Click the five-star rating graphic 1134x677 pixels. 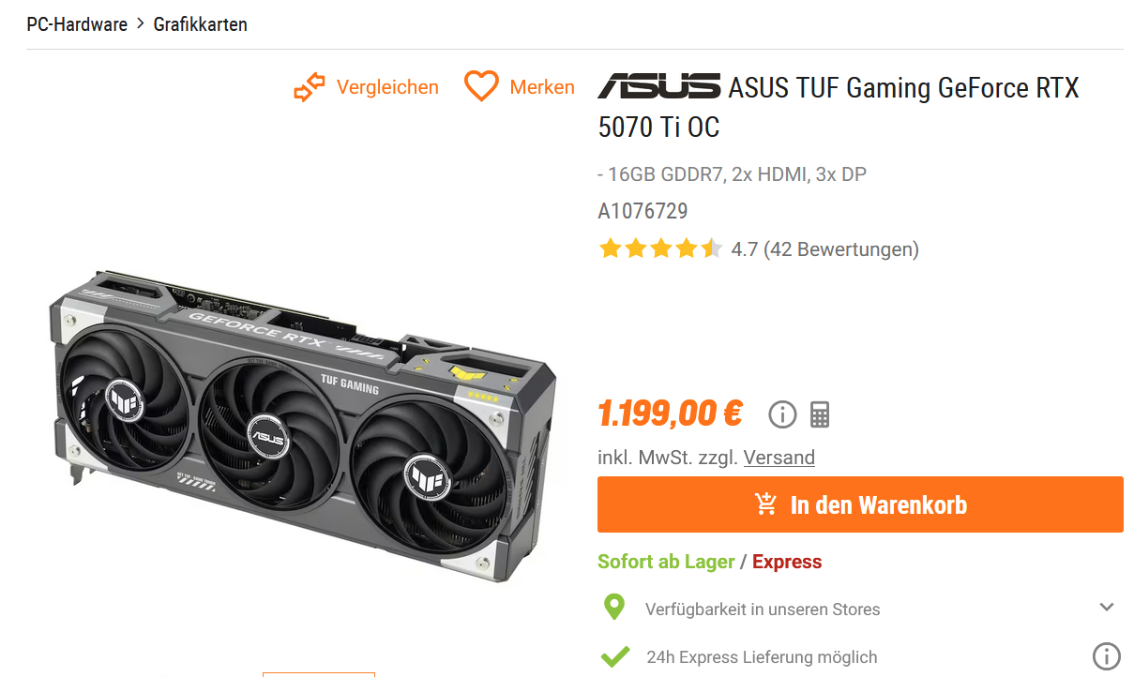point(660,249)
